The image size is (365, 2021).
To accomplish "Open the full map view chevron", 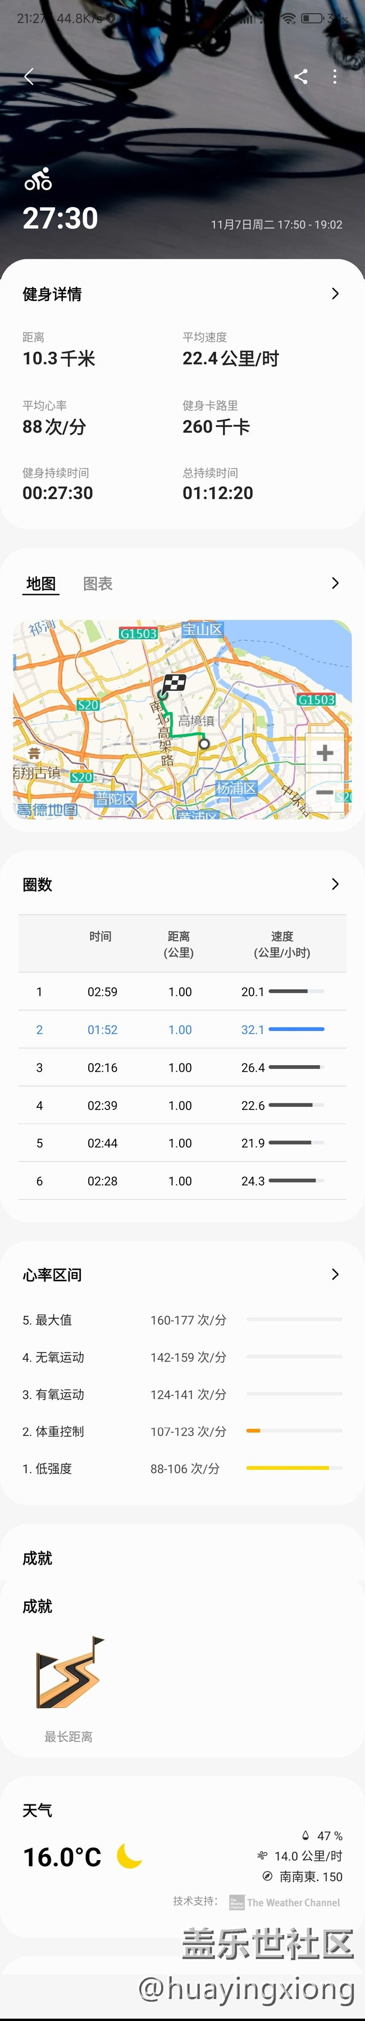I will tap(336, 583).
